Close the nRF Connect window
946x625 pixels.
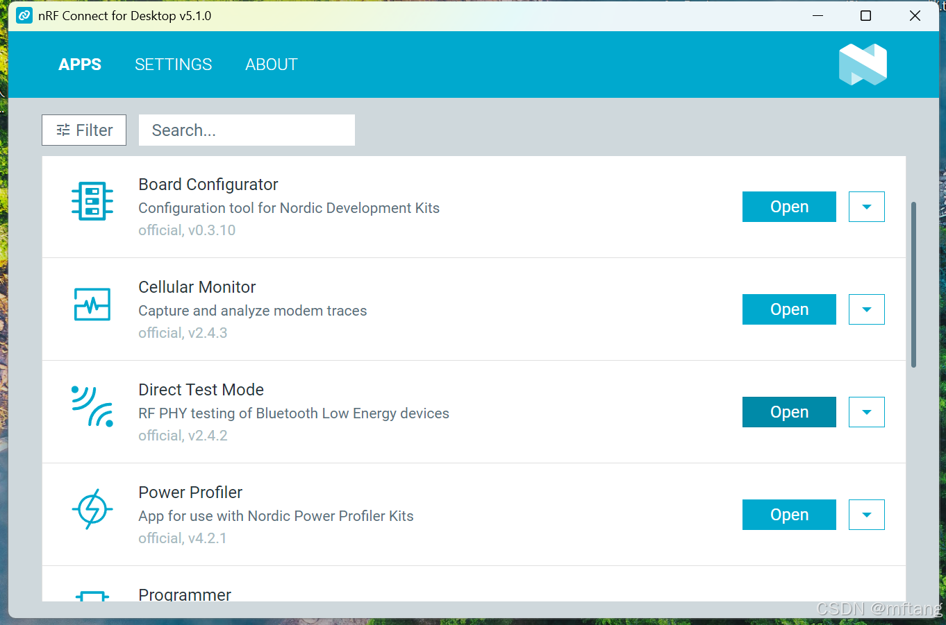tap(915, 15)
